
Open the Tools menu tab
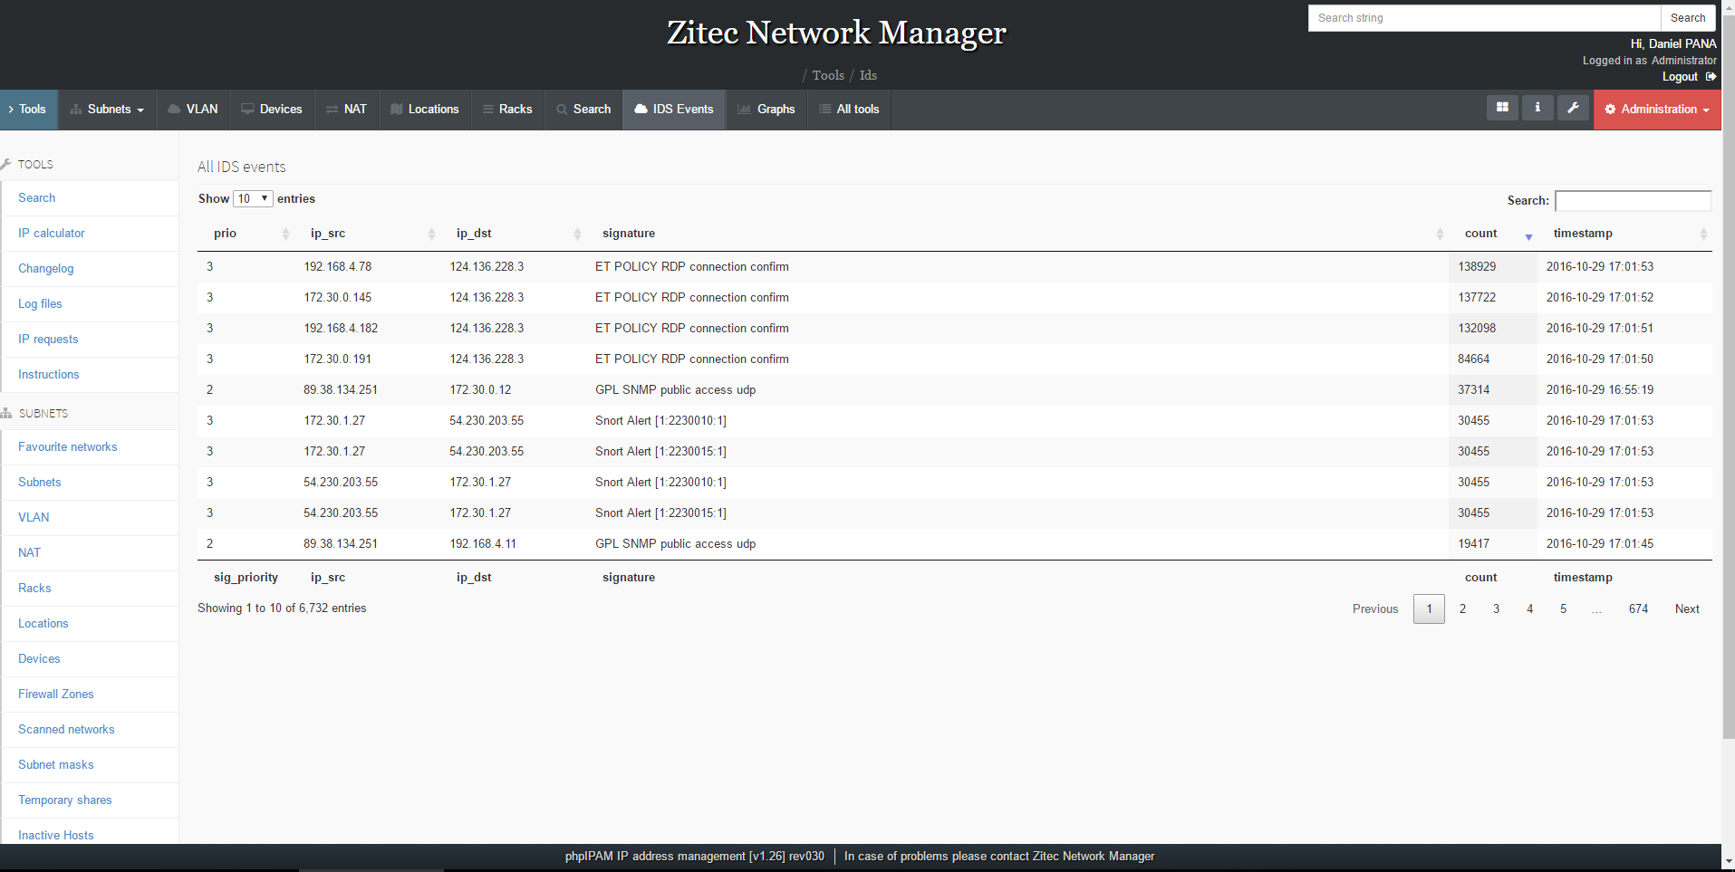28,110
